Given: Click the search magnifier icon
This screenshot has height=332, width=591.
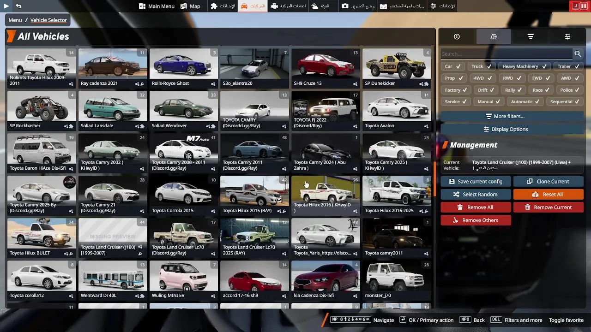Looking at the screenshot, I should pos(578,54).
